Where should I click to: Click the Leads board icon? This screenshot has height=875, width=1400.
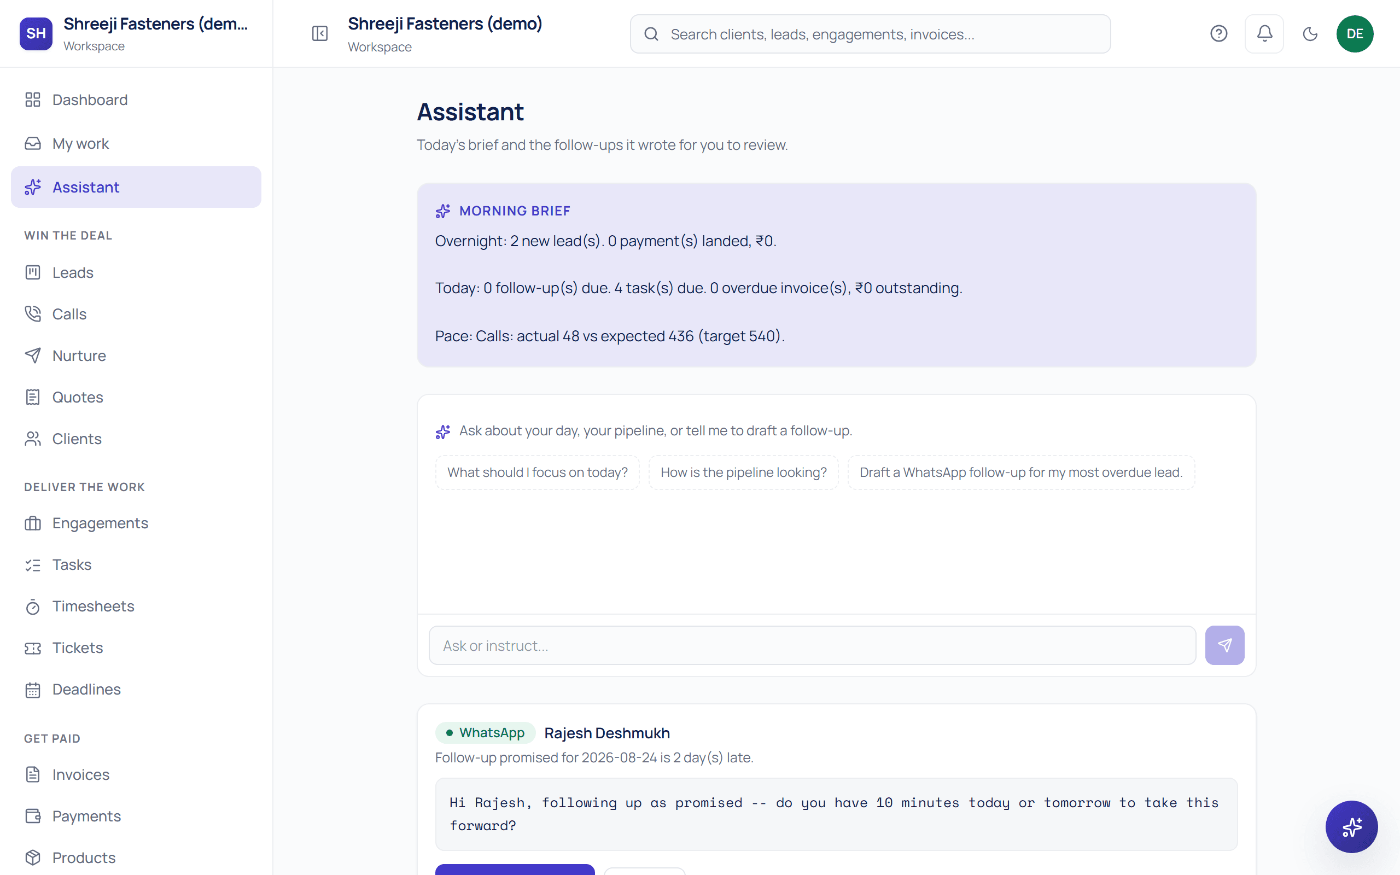(33, 272)
